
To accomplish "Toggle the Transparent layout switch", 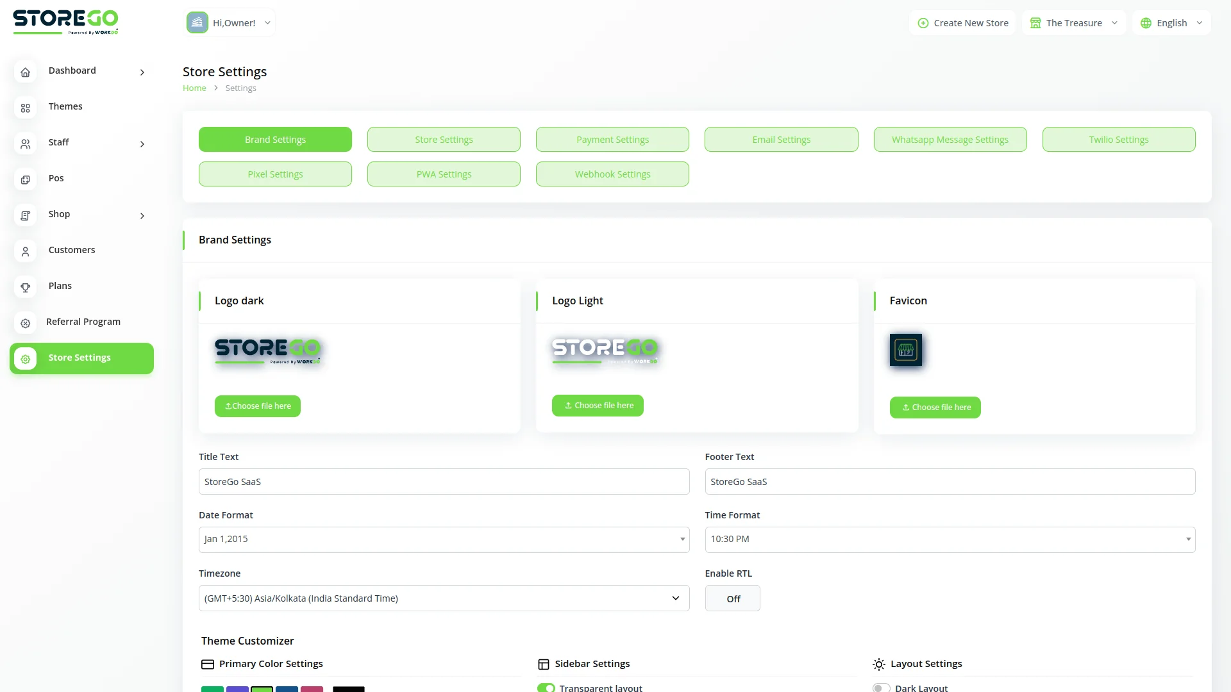I will (x=546, y=688).
